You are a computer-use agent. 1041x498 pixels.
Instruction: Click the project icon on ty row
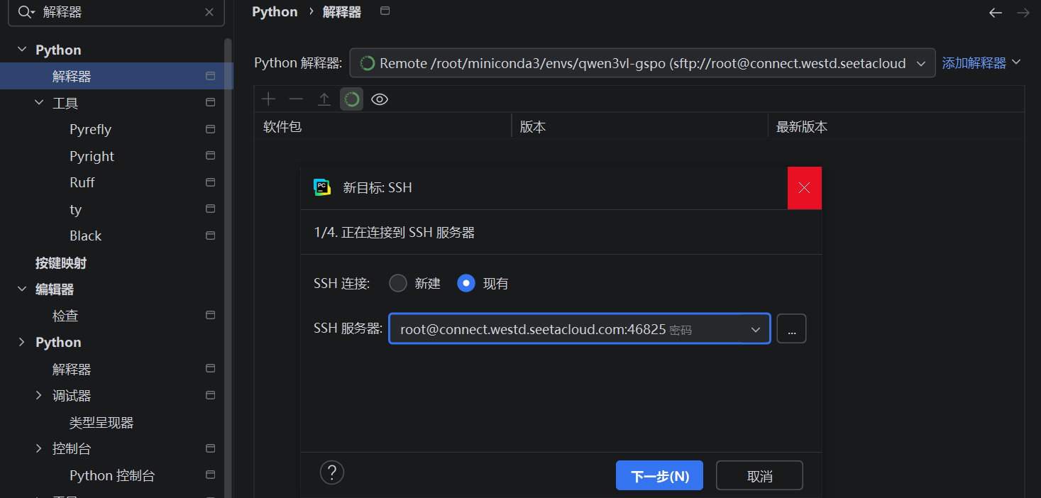210,209
